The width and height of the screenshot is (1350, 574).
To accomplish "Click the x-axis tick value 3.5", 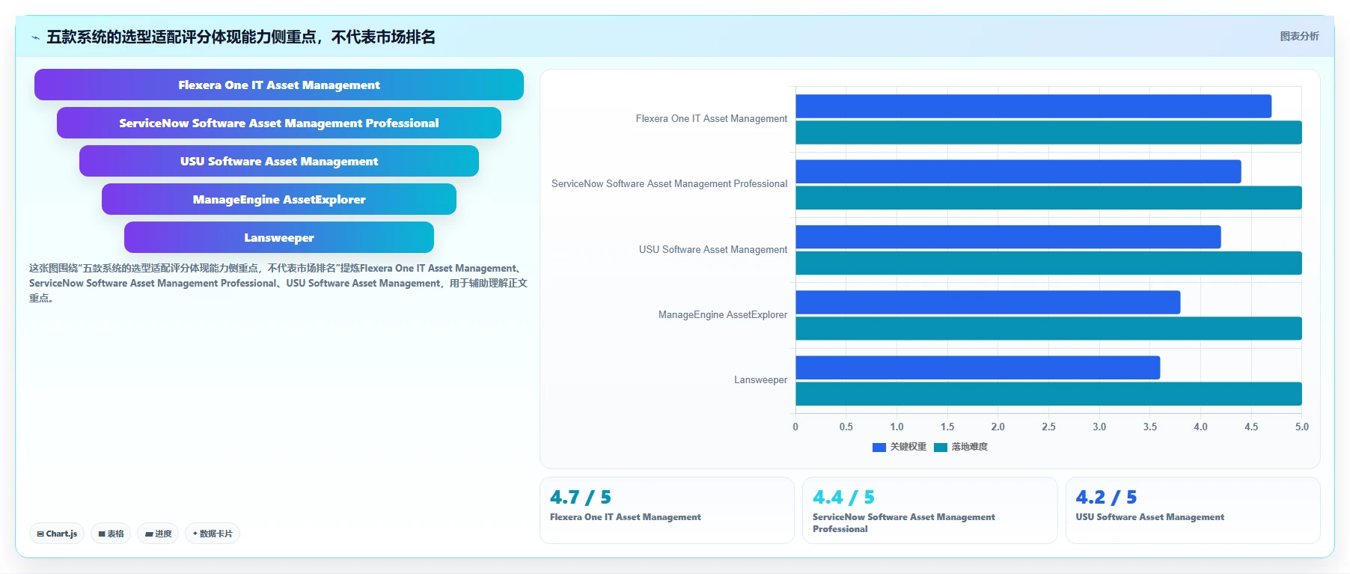I will [1150, 427].
